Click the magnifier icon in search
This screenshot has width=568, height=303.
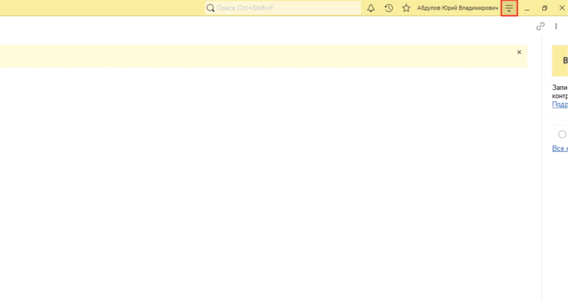[211, 8]
